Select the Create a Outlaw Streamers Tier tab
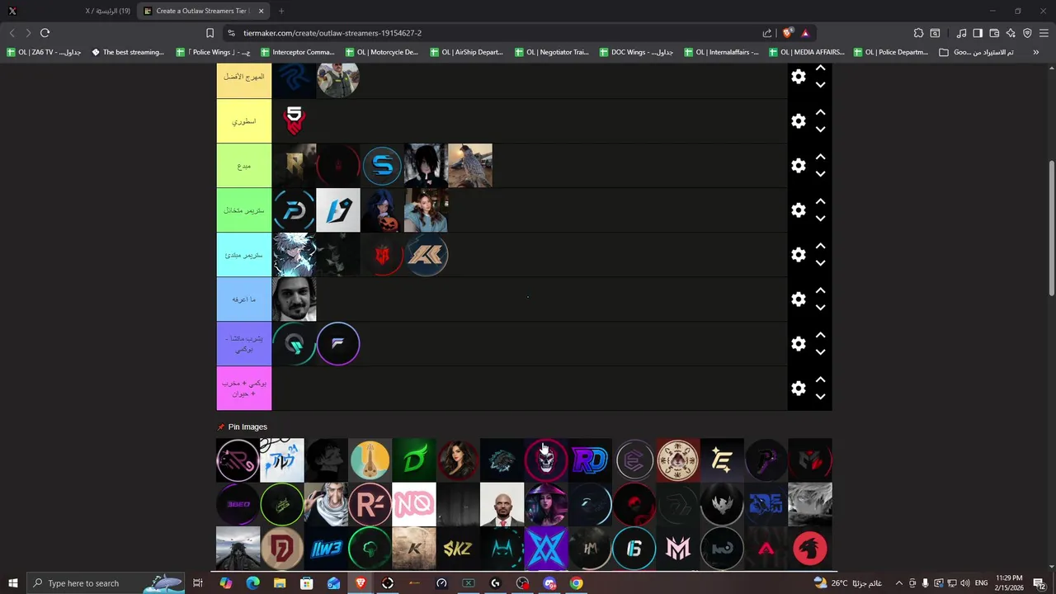1056x594 pixels. [x=203, y=11]
